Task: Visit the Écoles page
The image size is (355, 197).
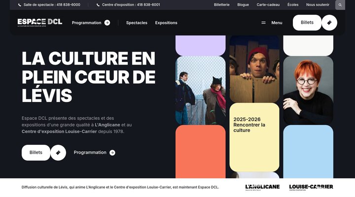Action: pos(293,4)
